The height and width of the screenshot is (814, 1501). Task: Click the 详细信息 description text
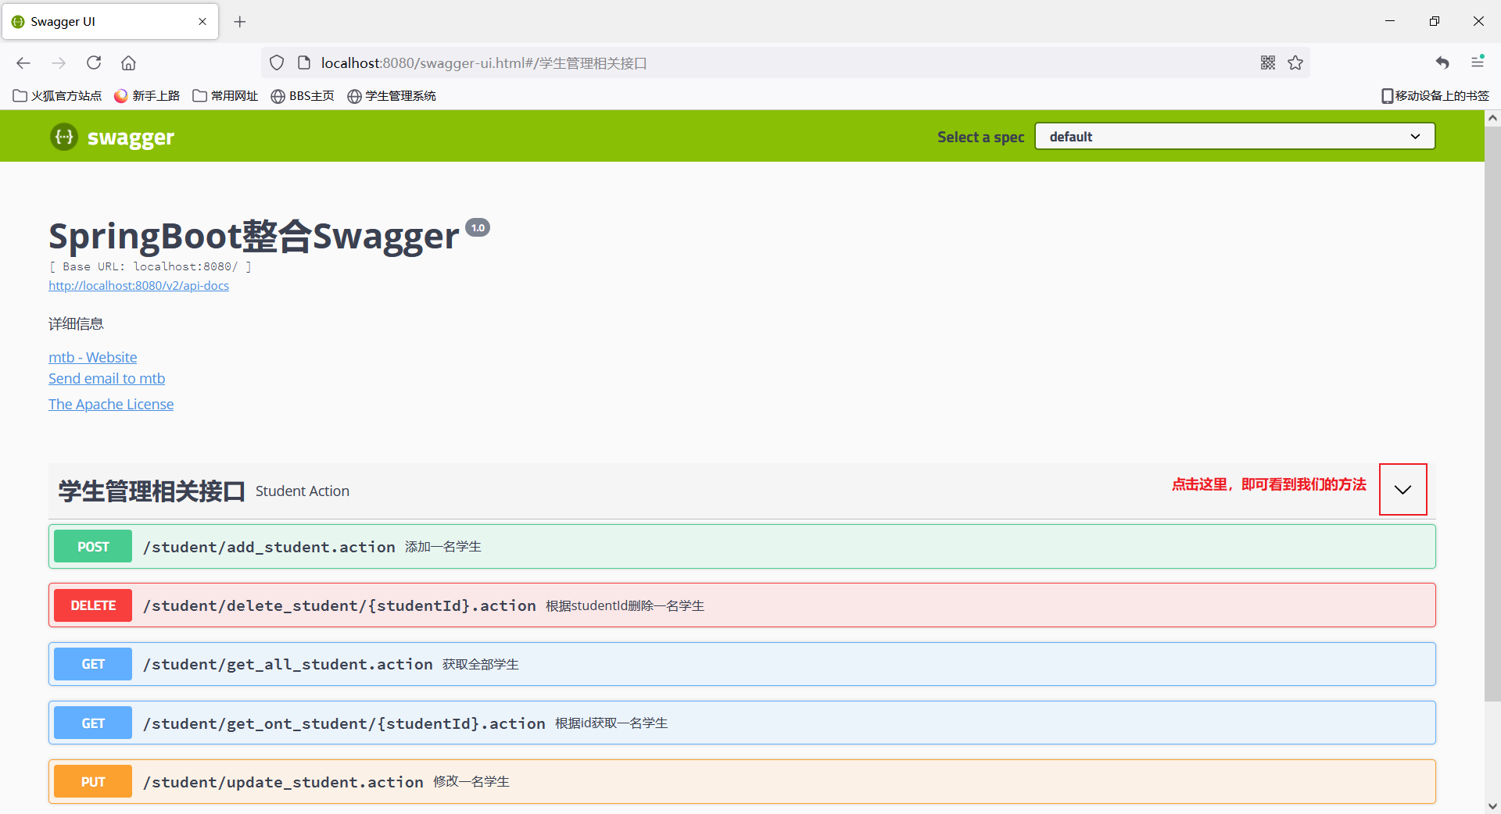pyautogui.click(x=76, y=323)
